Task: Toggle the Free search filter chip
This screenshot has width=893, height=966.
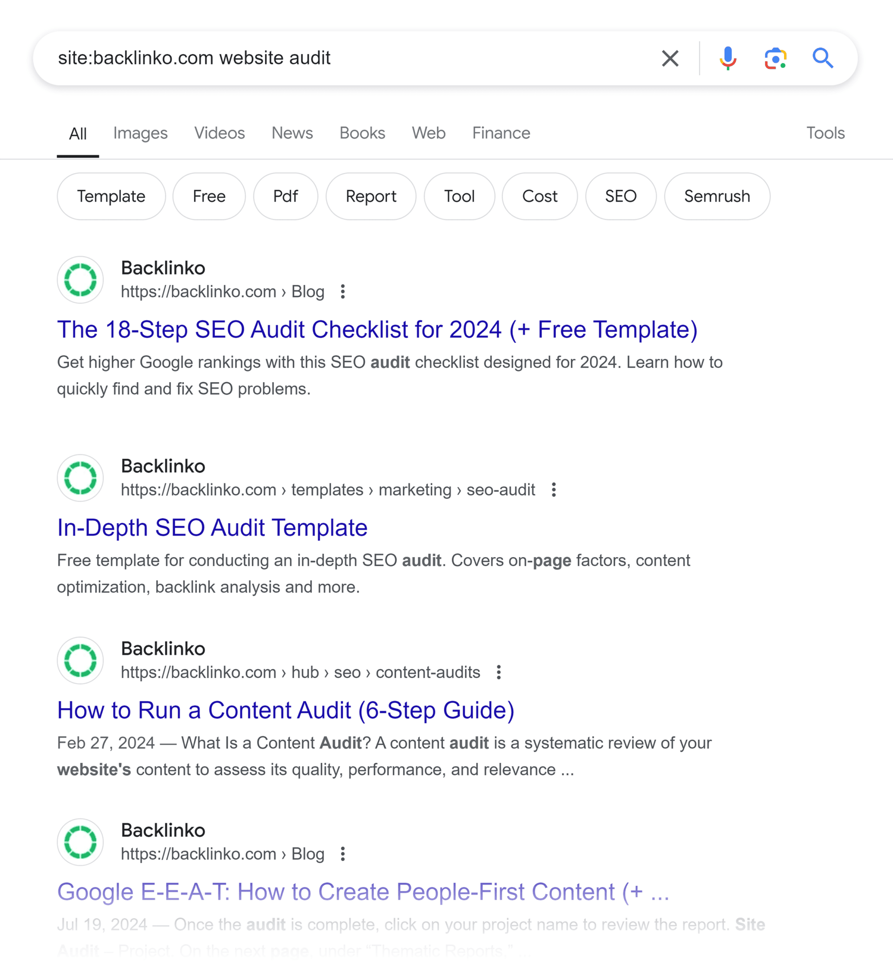Action: (x=209, y=196)
